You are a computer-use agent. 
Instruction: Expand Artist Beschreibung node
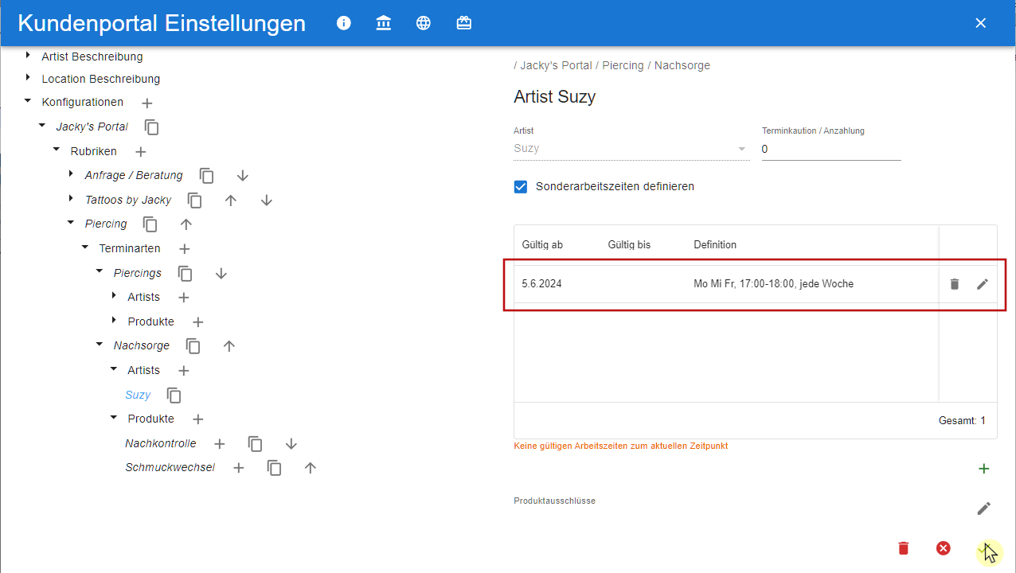tap(28, 56)
